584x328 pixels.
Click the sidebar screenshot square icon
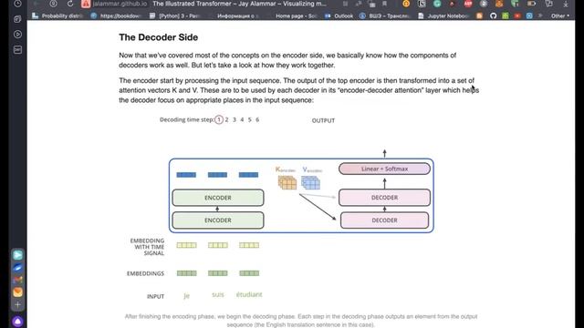click(x=17, y=49)
